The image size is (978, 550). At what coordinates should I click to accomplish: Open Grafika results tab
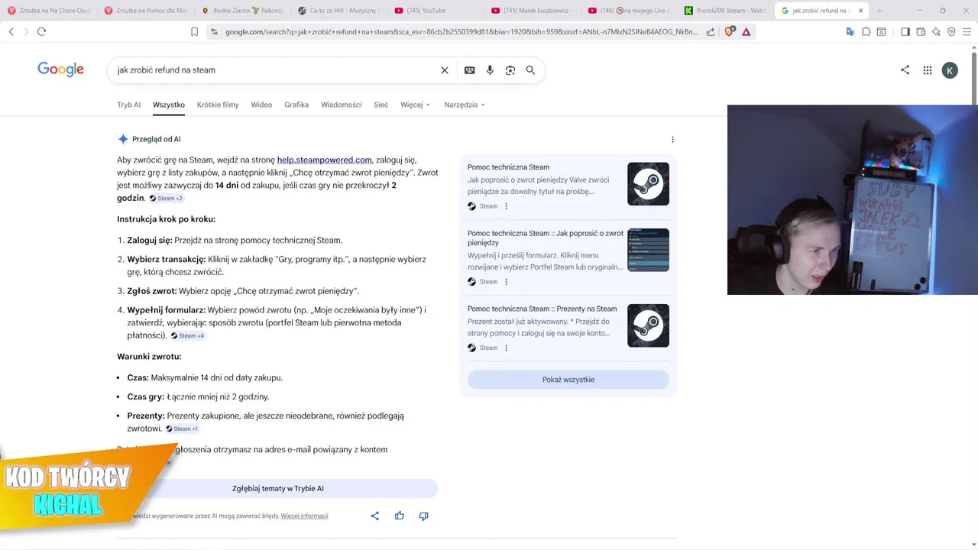(296, 105)
